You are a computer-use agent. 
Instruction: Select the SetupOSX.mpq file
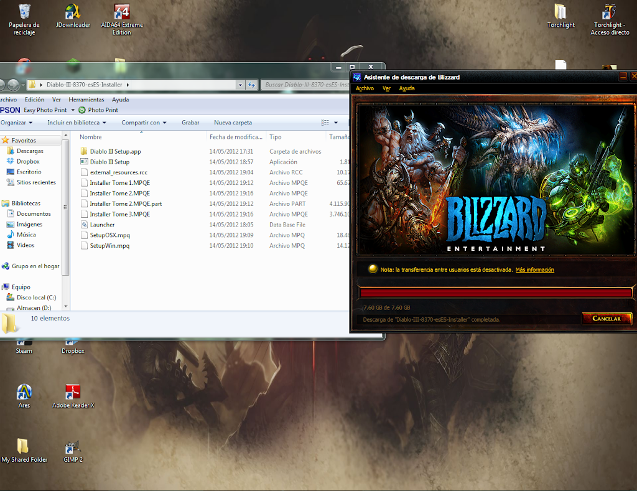click(x=109, y=235)
